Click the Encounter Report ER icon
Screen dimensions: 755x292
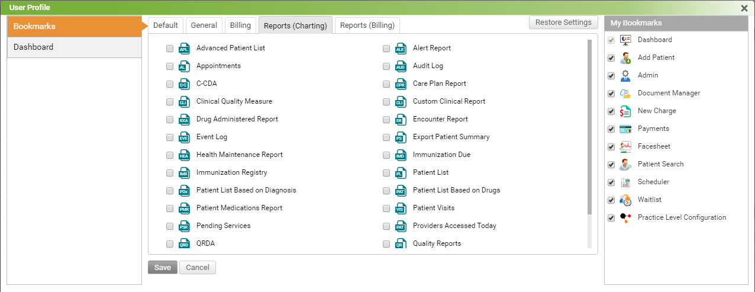tap(401, 120)
